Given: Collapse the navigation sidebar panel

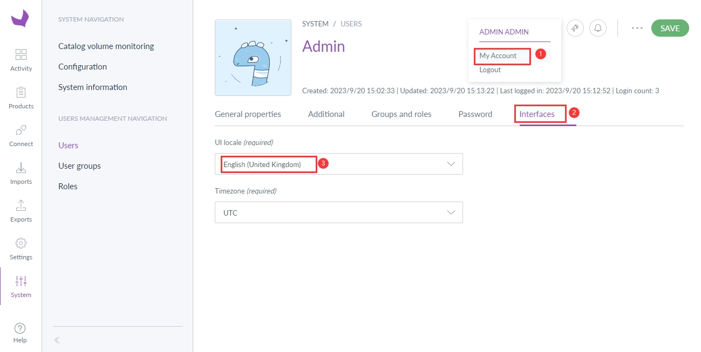Looking at the screenshot, I should tap(57, 340).
